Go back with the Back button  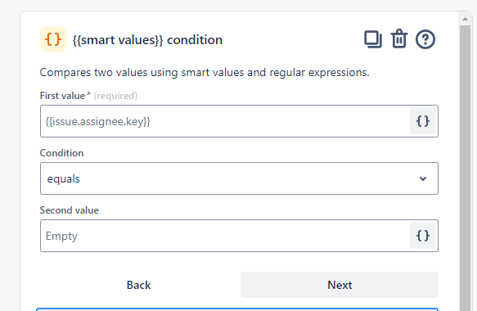[138, 285]
